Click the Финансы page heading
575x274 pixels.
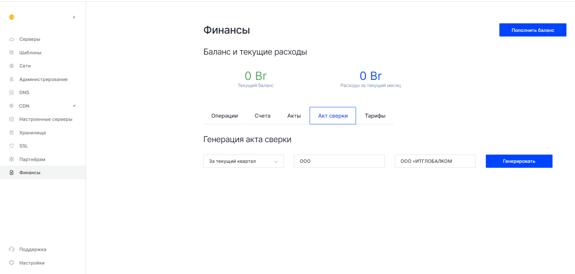coord(227,30)
